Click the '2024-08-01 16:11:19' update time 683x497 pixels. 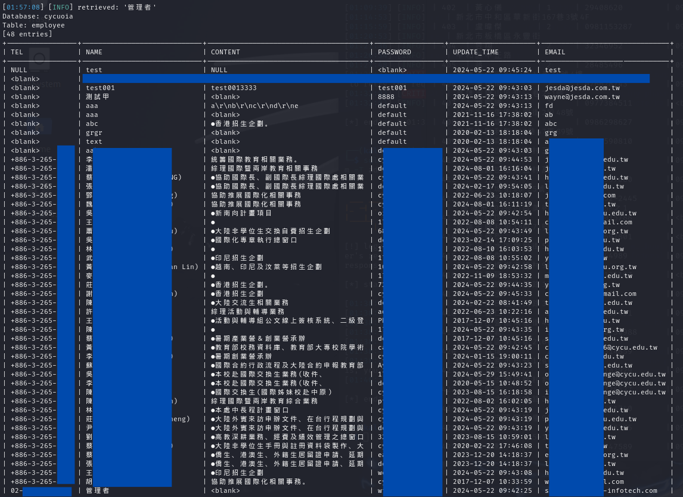coord(492,204)
